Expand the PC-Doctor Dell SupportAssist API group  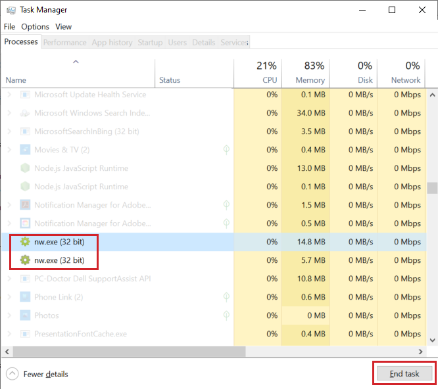click(9, 279)
